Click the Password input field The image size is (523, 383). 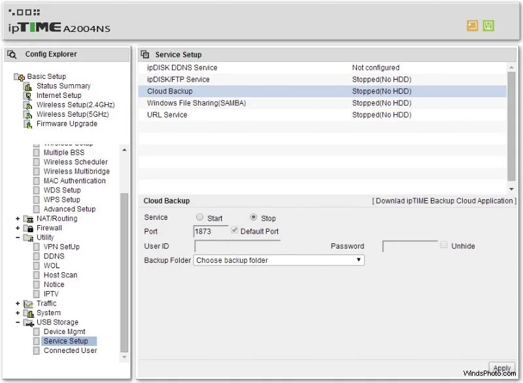tap(410, 246)
